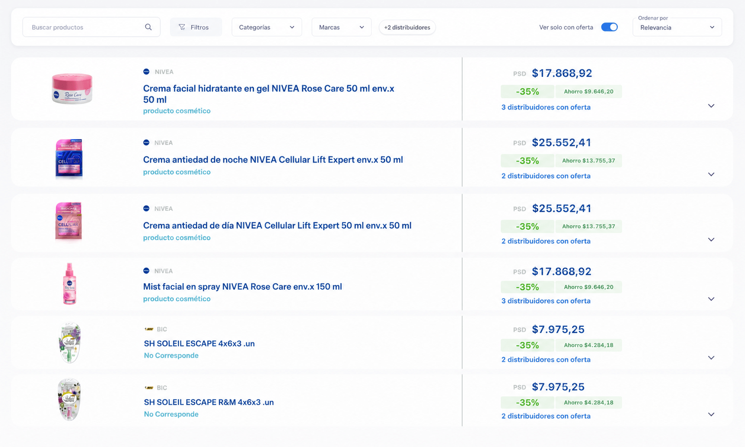Click 'No Corresponde' under SH SOLEIL ESCAPE R&M
745x447 pixels.
(x=171, y=414)
